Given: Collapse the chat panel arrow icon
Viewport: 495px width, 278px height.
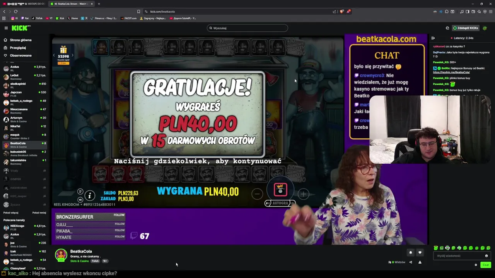Looking at the screenshot, I should click(x=433, y=38).
